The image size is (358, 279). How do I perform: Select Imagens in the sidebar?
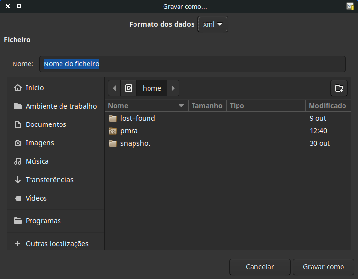coord(56,143)
